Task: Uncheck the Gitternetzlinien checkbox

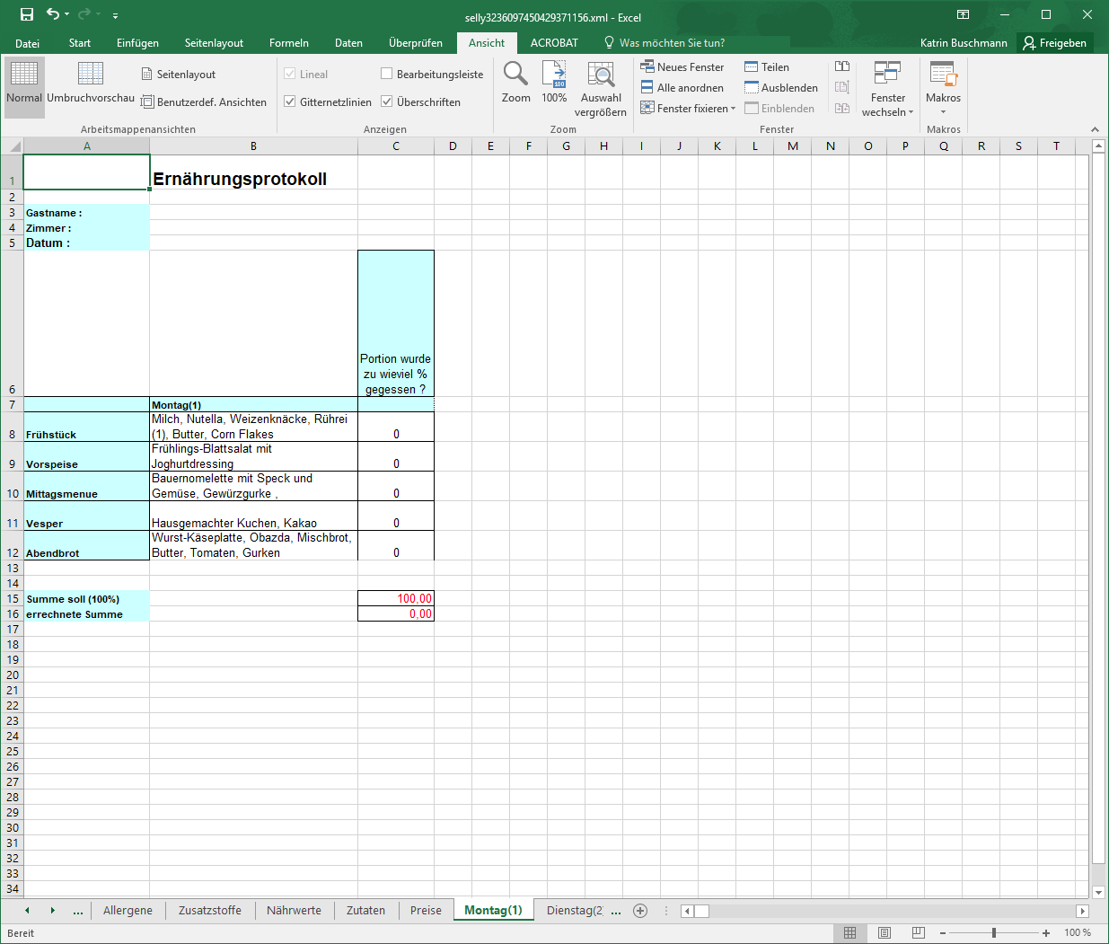Action: [x=290, y=101]
